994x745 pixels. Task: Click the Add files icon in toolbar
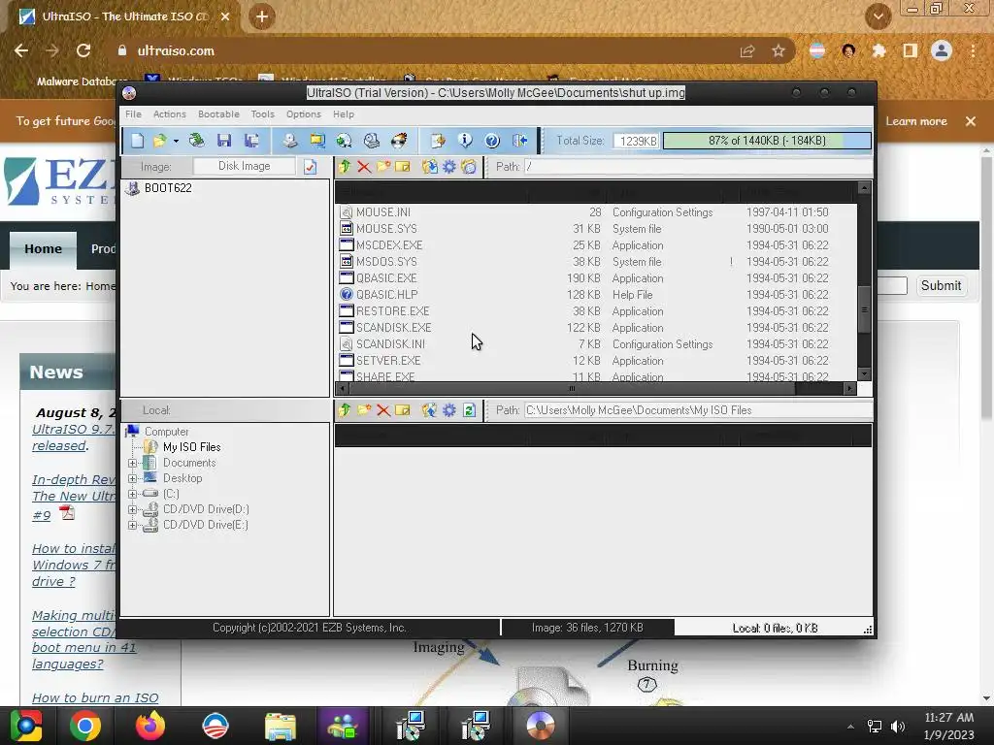438,141
